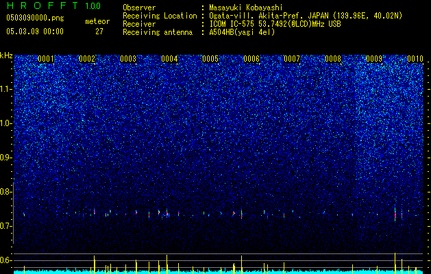
Task: Click the 0009 minute marker
Action: [x=374, y=59]
